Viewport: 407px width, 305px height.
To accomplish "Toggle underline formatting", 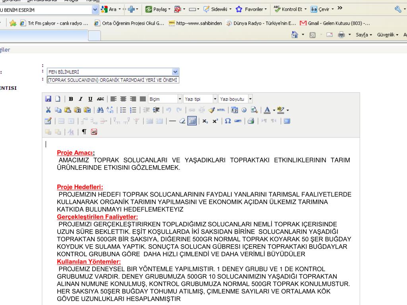I will click(x=90, y=99).
